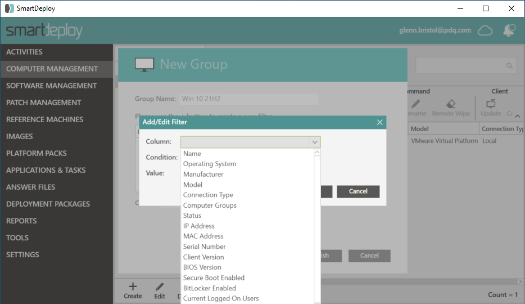The width and height of the screenshot is (525, 304).
Task: Open Applications & Tasks section
Action: (57, 170)
